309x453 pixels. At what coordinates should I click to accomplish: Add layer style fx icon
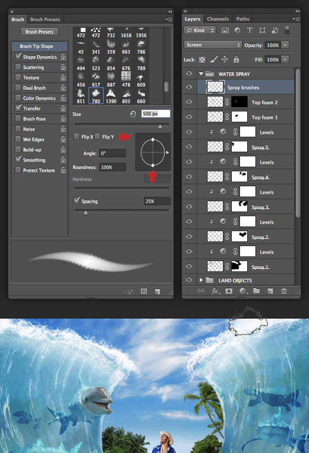tap(216, 291)
